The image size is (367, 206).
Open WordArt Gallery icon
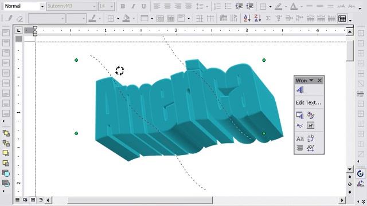click(300, 115)
